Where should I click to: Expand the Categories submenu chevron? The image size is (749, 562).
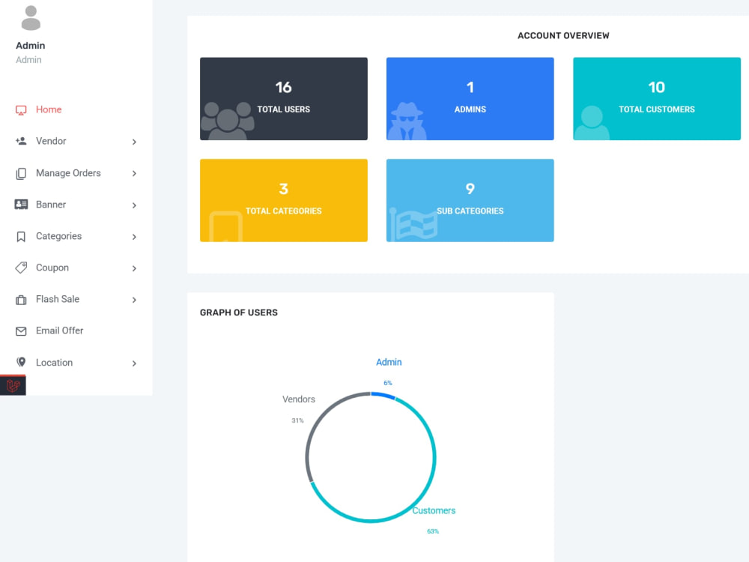[134, 237]
